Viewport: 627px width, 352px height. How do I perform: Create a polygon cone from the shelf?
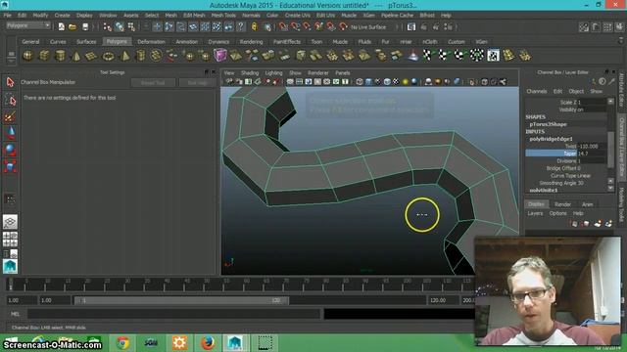click(76, 56)
